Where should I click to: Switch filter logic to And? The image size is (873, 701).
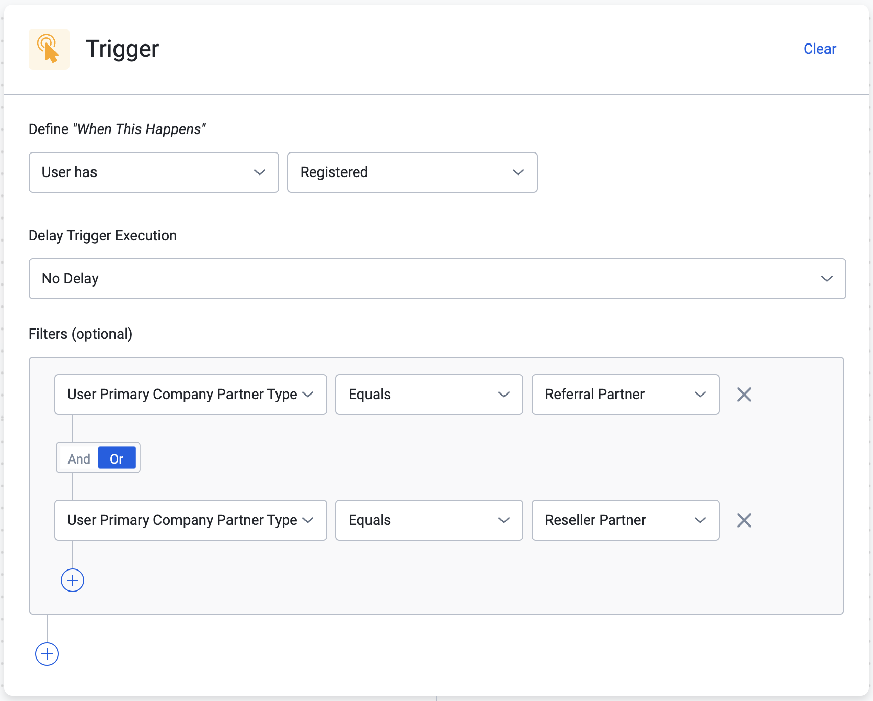click(79, 458)
